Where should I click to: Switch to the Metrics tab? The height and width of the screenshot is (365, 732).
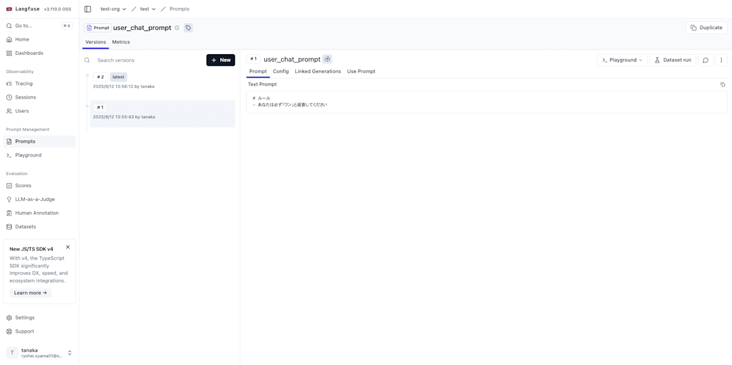tap(121, 42)
